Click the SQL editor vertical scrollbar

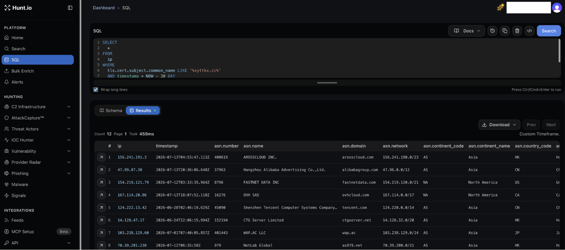tap(559, 51)
